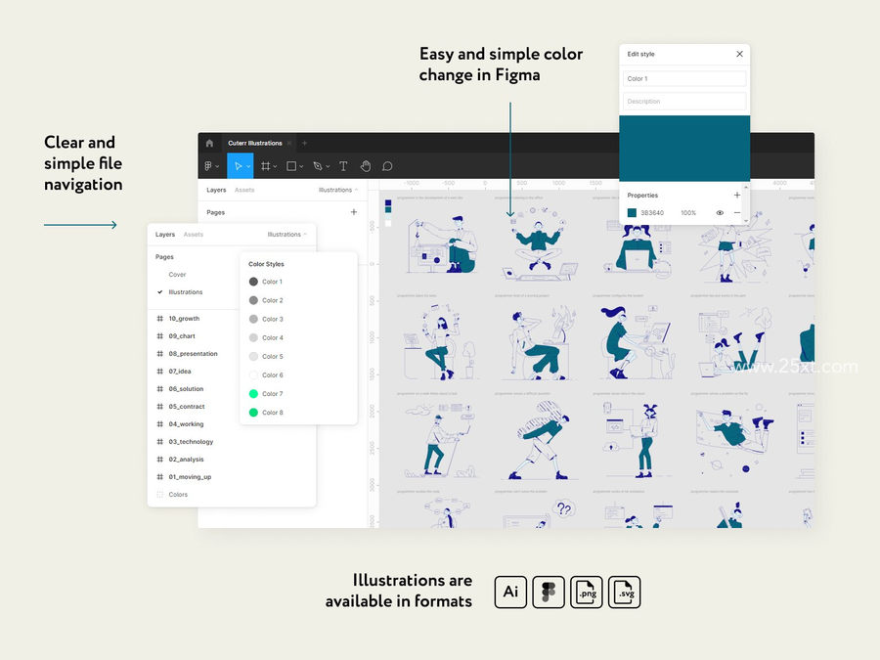Click the Figma format icon
880x660 pixels.
[549, 593]
